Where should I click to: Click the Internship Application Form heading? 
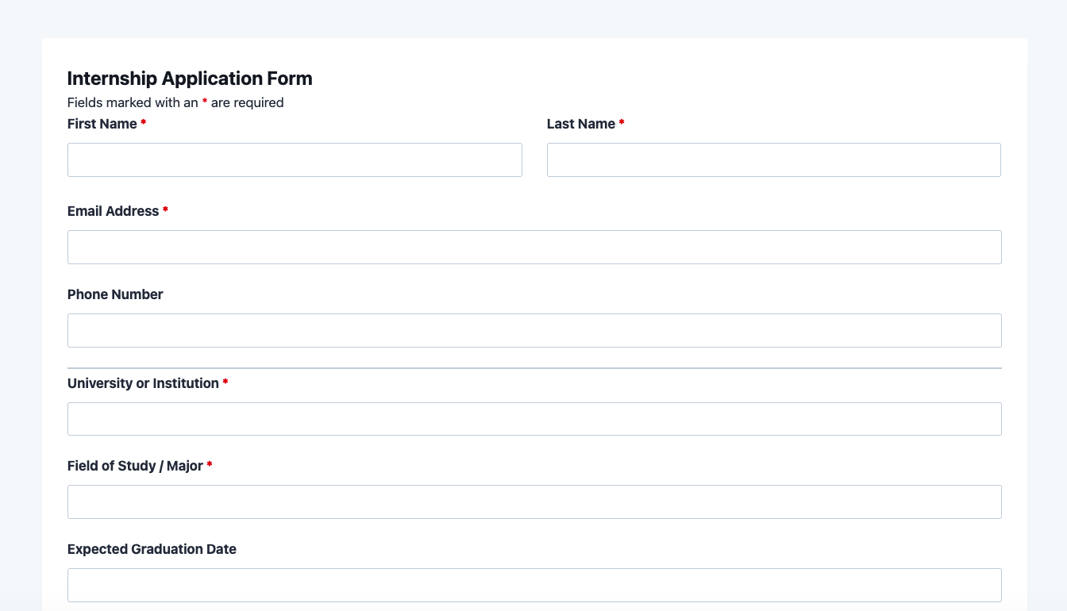[x=190, y=78]
